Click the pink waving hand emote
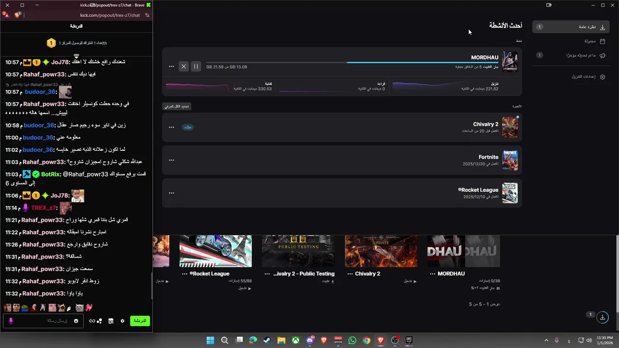Screen dimensions: 619x348 88,307
